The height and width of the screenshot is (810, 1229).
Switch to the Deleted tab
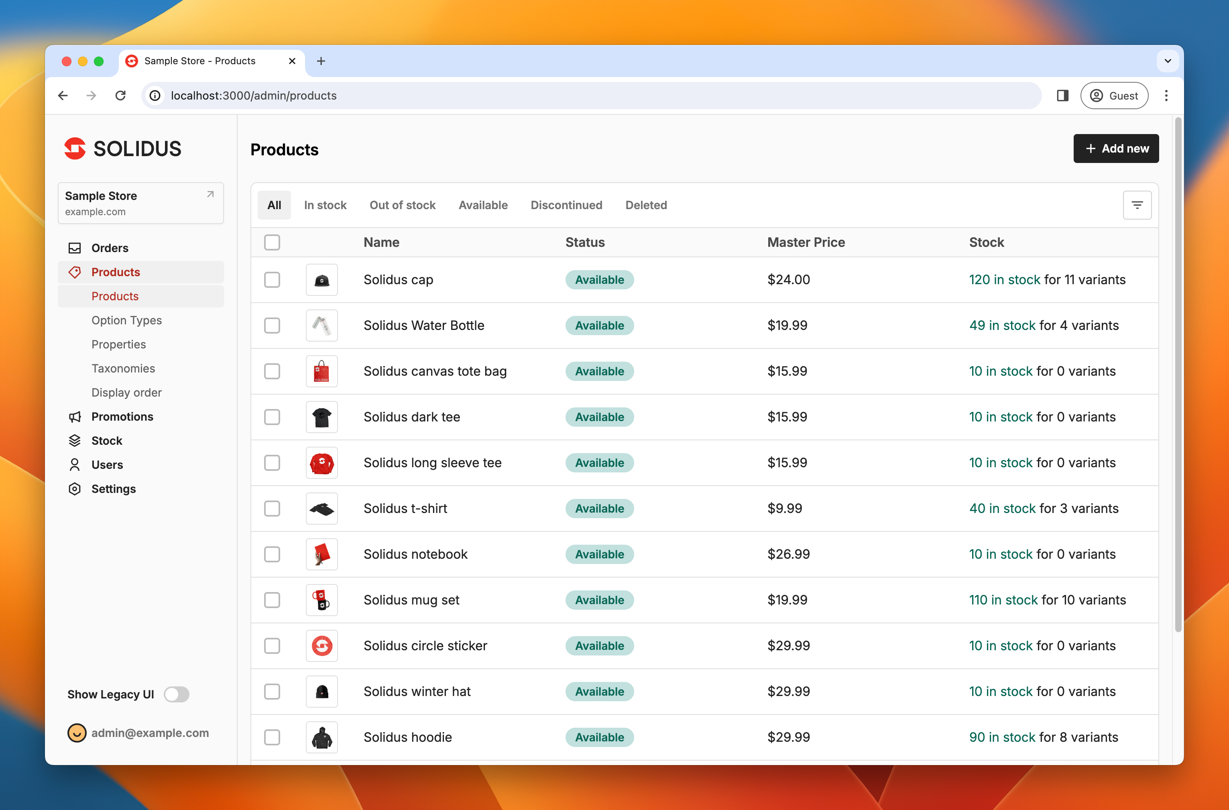click(x=646, y=205)
